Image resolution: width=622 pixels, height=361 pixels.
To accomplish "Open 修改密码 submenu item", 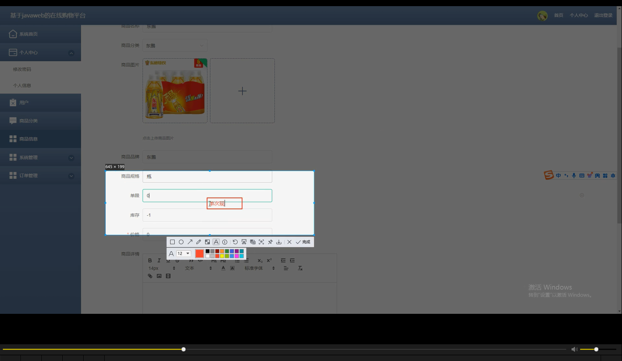I will [x=22, y=69].
